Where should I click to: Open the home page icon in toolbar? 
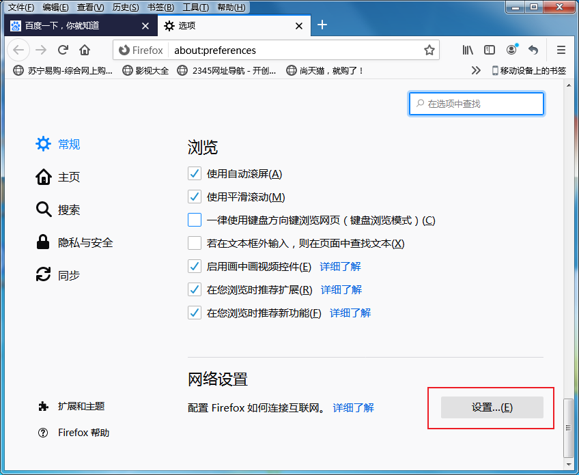[x=85, y=50]
